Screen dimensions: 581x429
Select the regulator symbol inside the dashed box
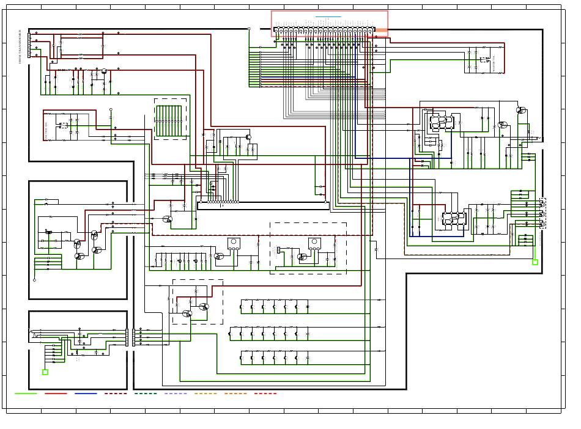pyautogui.click(x=314, y=243)
